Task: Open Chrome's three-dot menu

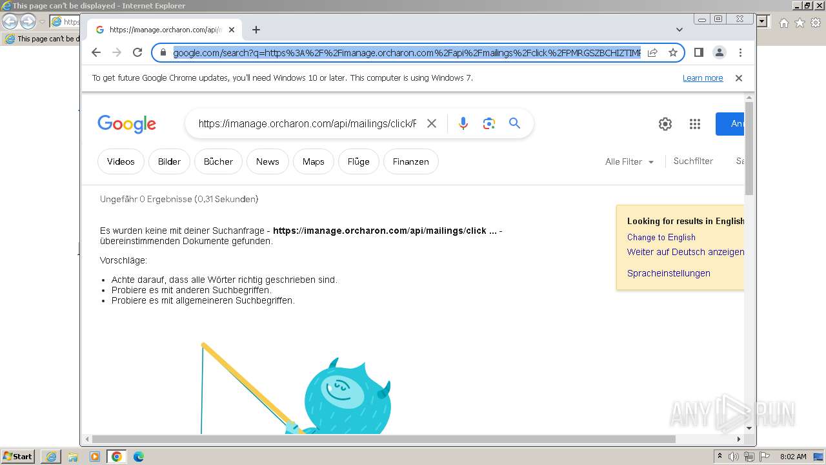Action: click(x=740, y=52)
